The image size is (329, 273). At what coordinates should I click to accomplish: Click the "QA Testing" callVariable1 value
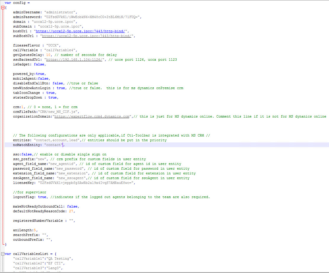tap(59, 258)
